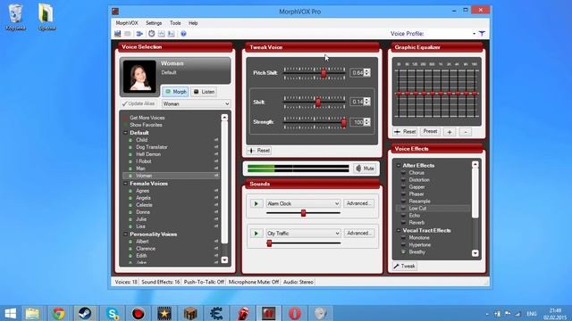Mute the microphone with the Mute button
572x321 pixels.
point(365,169)
